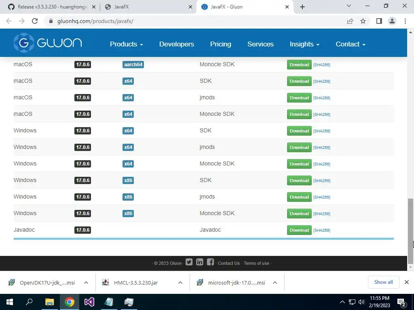The width and height of the screenshot is (414, 310).
Task: Click 17.0.6 version badge in Javadoc row
Action: (x=82, y=230)
